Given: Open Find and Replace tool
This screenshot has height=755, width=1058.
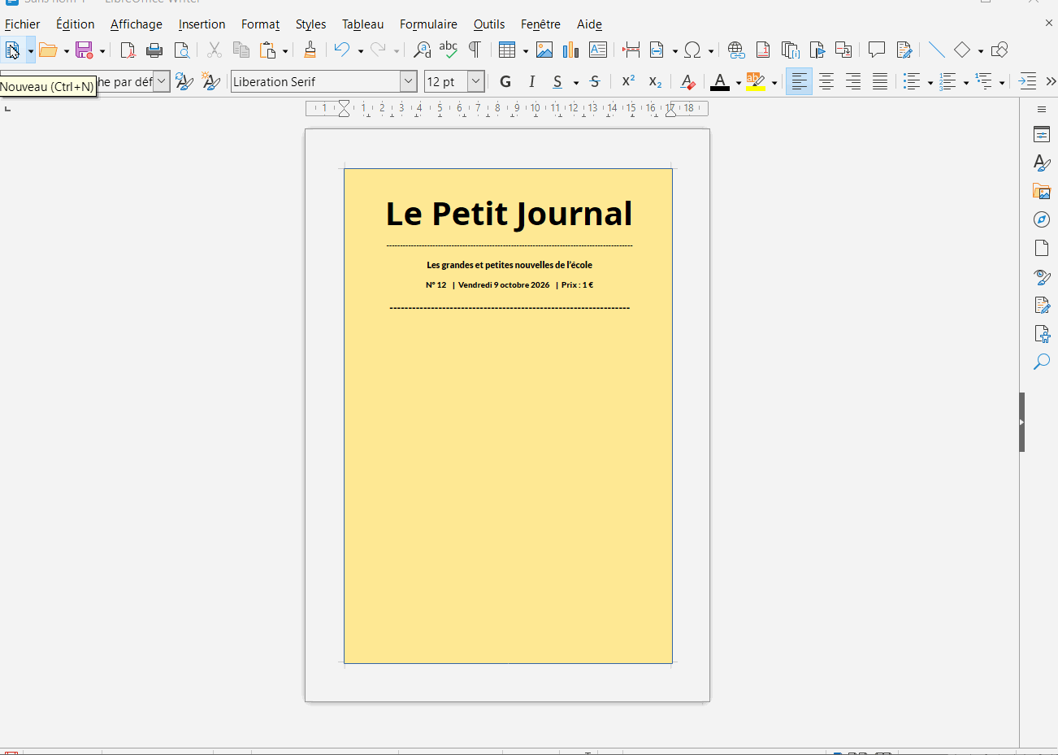Looking at the screenshot, I should (x=422, y=50).
